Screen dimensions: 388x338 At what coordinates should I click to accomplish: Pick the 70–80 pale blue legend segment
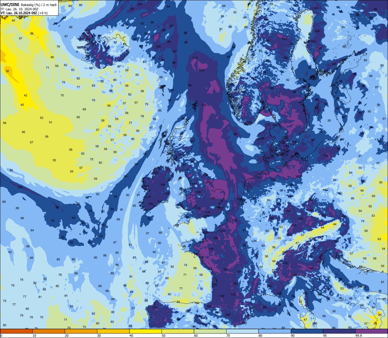(242, 331)
